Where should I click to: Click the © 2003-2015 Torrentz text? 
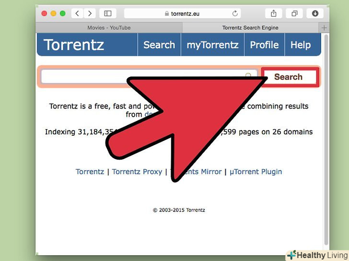(x=179, y=210)
